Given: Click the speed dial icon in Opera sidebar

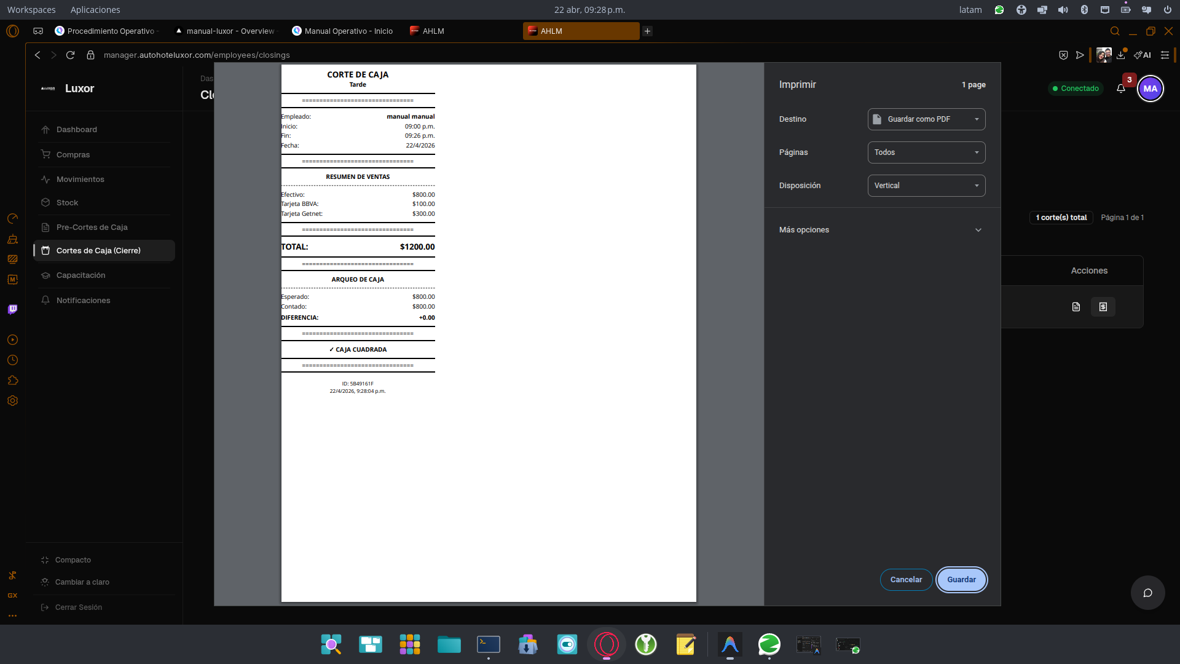Looking at the screenshot, I should (12, 219).
